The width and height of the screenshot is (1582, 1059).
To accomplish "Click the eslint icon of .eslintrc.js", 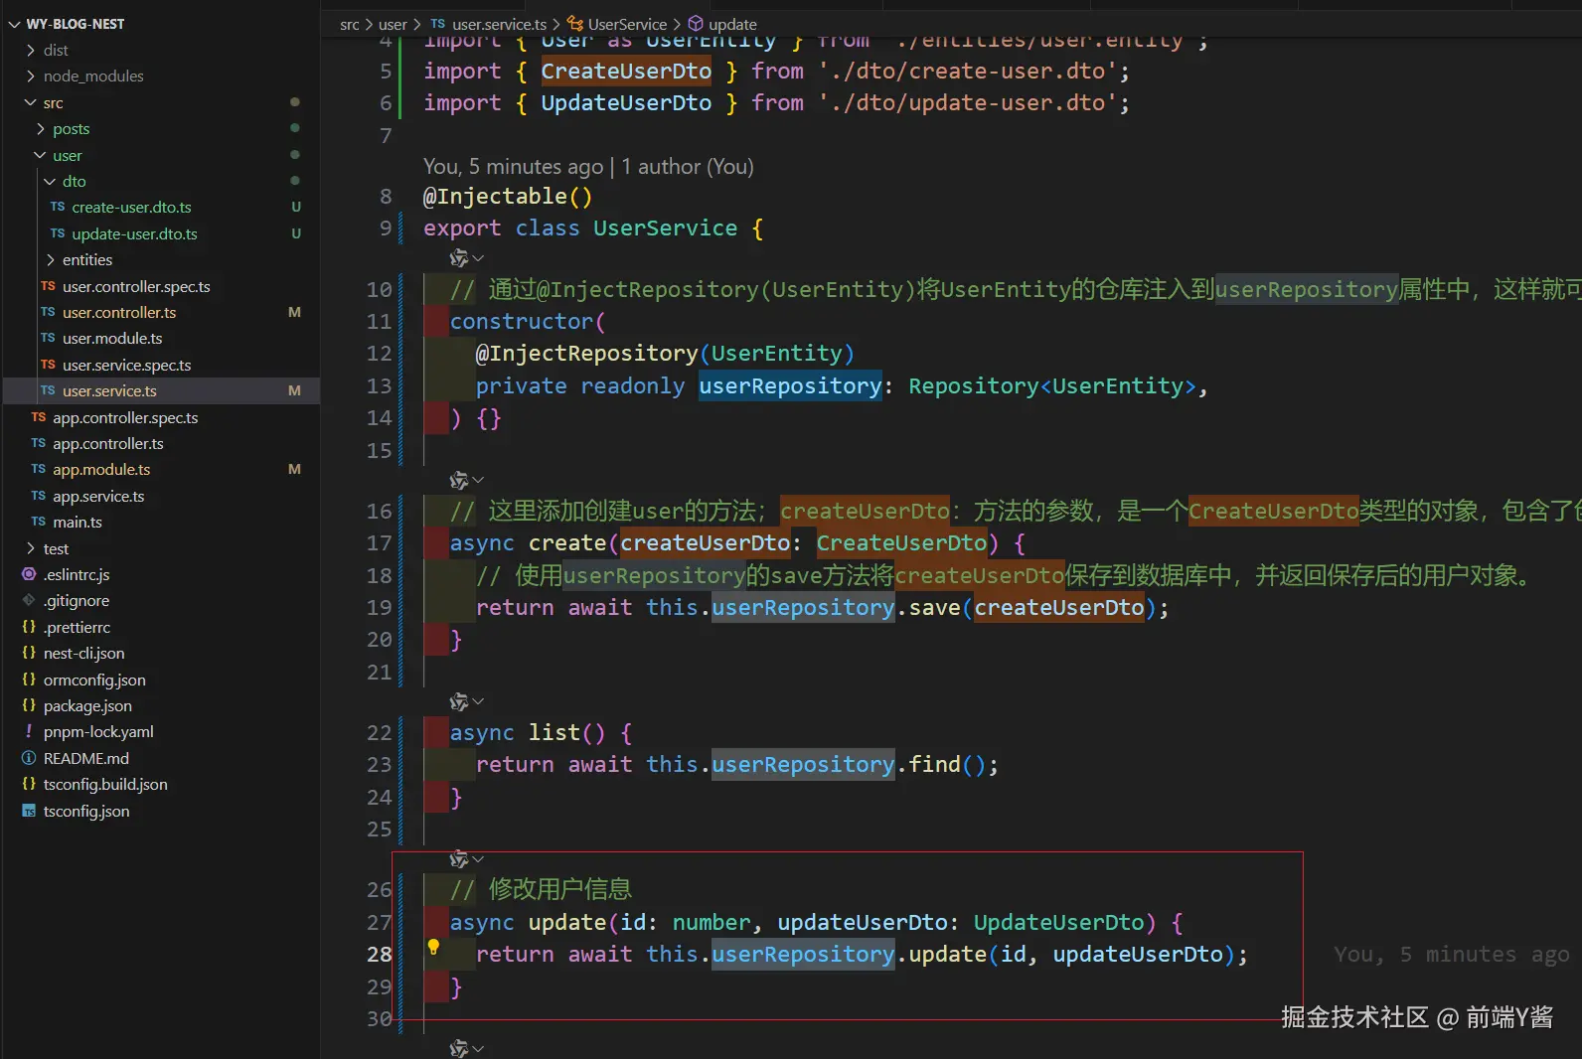I will 29,574.
